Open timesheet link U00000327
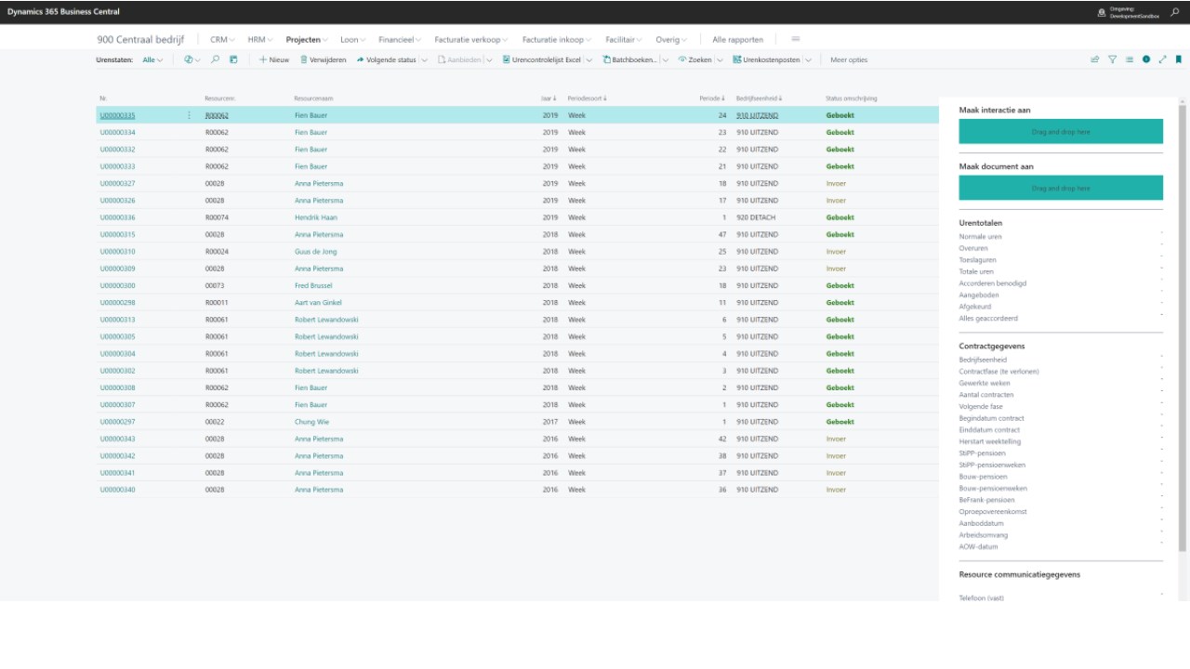 (x=117, y=184)
